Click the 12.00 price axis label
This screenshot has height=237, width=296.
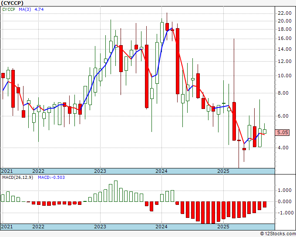click(285, 61)
